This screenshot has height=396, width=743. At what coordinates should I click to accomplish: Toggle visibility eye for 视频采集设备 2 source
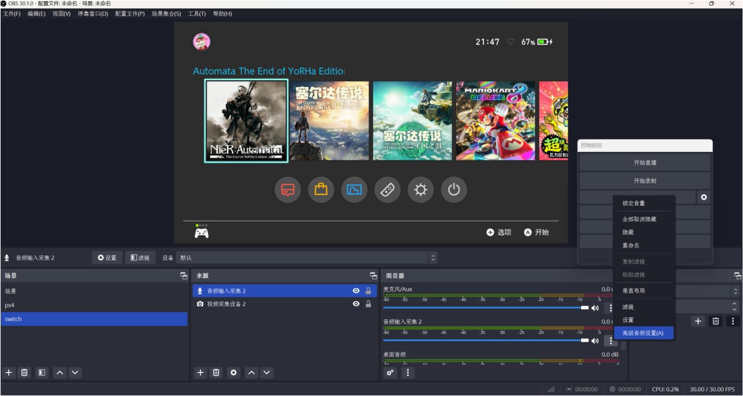pyautogui.click(x=356, y=304)
